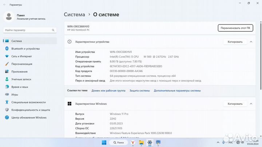Select the Код устройства value text
Image resolution: width=262 pixels, height=147 pixels.
[x=136, y=66]
